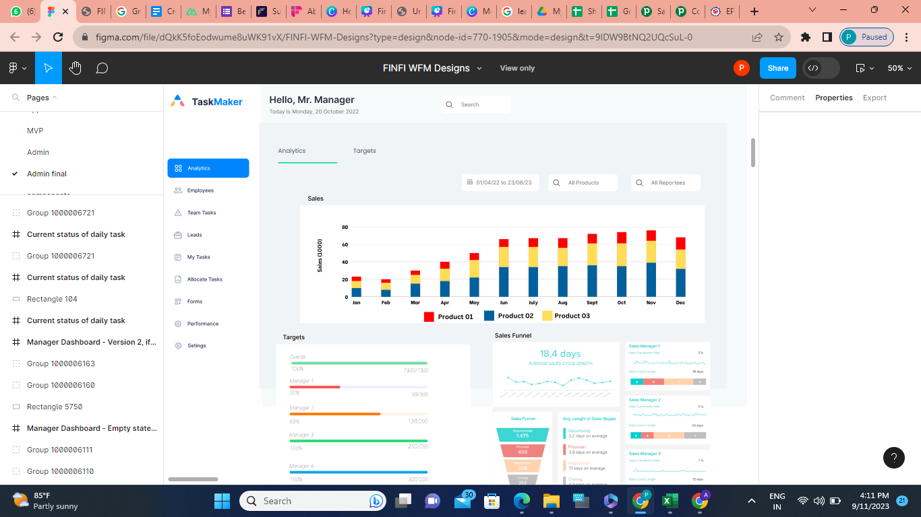The height and width of the screenshot is (517, 921).
Task: Click the horizontal scrollbar below the layers list
Action: point(192,478)
